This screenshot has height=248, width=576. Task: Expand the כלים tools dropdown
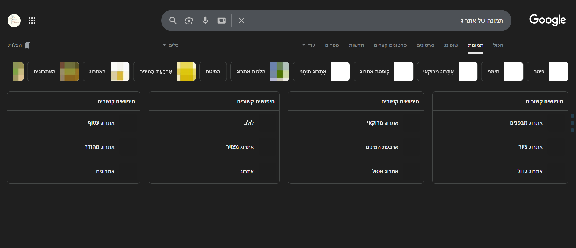[171, 45]
